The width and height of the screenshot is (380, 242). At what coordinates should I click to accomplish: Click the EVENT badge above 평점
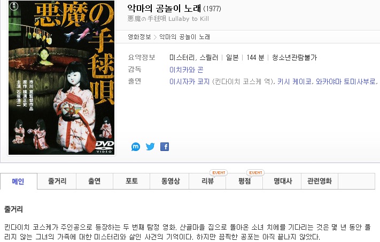255,172
